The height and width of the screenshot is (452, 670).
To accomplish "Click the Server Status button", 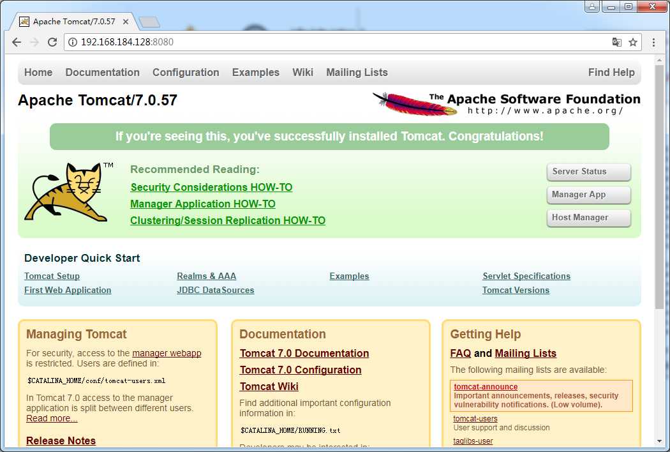I will coord(588,172).
